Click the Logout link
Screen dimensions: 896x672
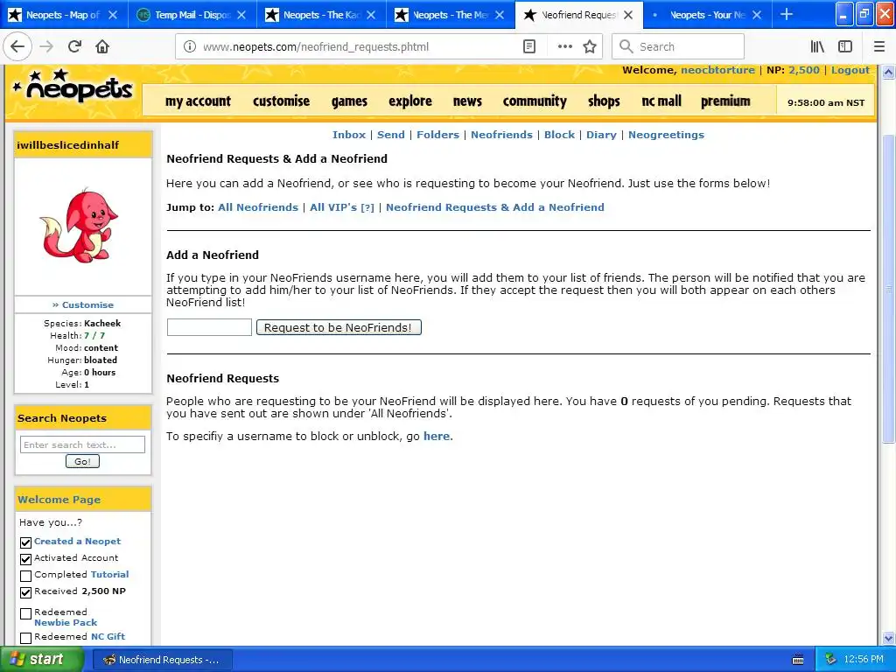(x=850, y=70)
